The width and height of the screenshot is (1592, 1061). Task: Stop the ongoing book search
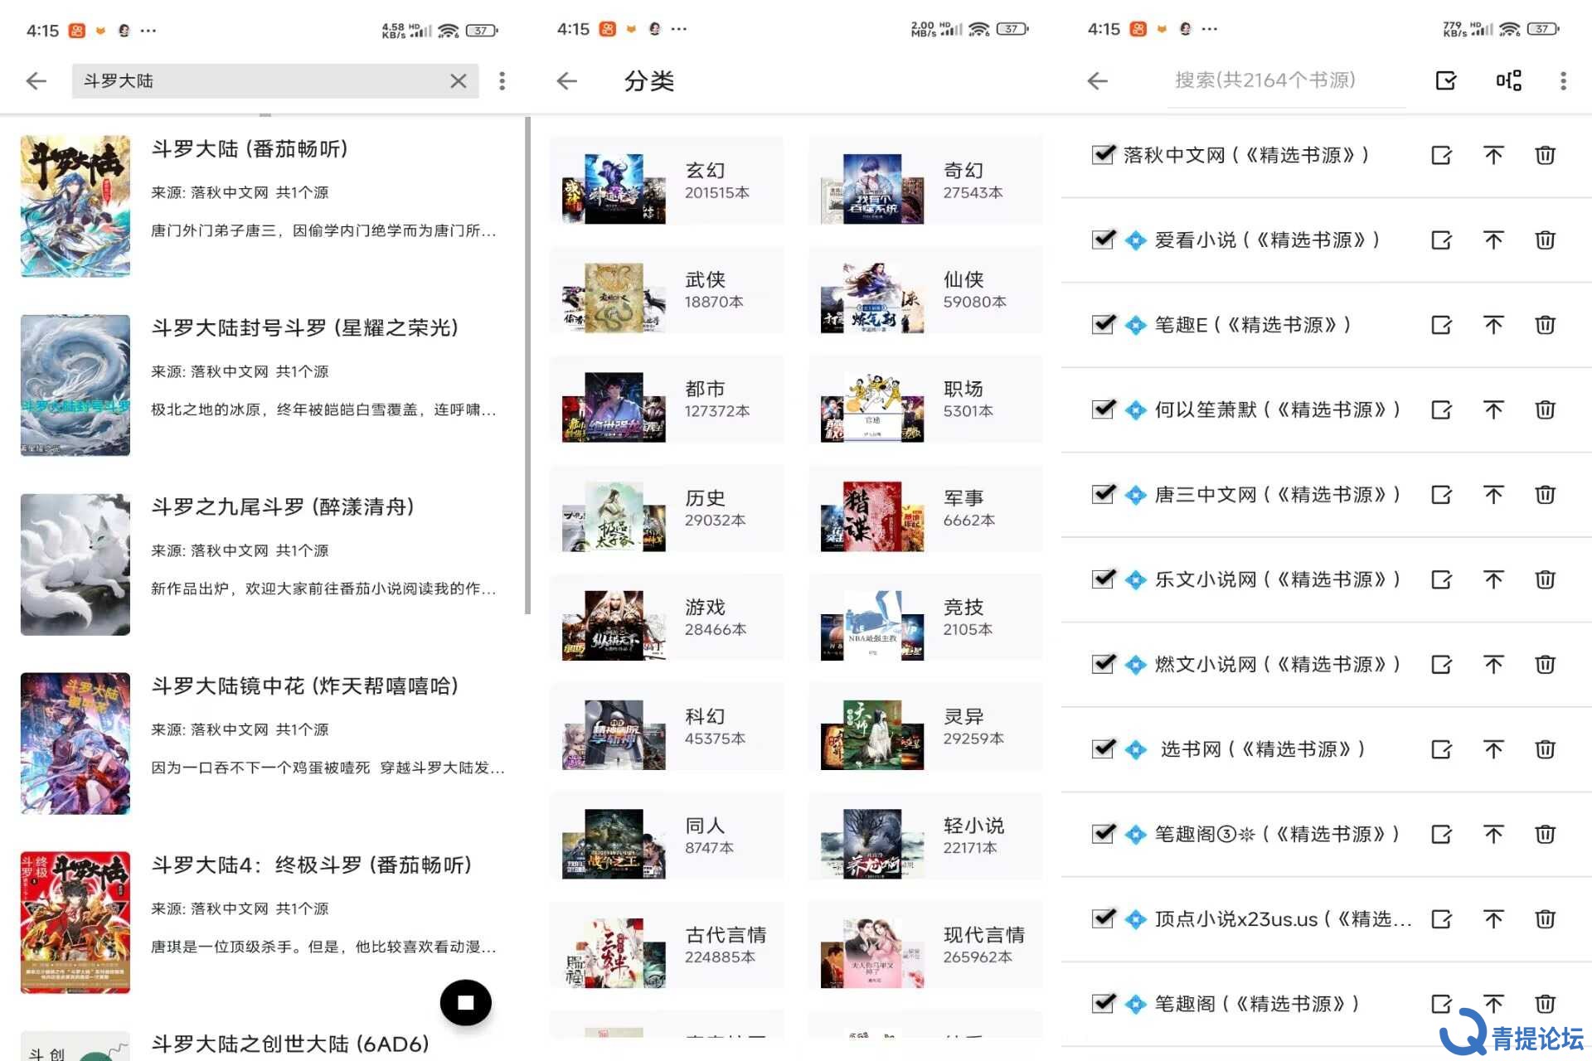465,1002
